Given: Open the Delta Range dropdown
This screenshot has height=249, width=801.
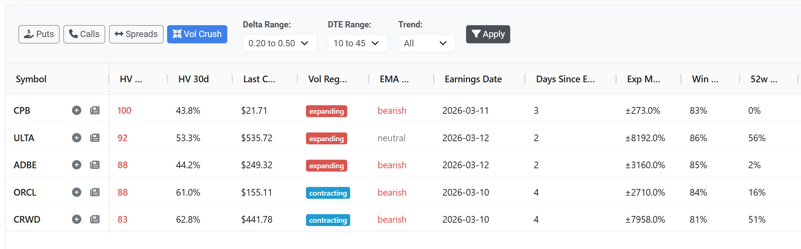Looking at the screenshot, I should (x=280, y=43).
